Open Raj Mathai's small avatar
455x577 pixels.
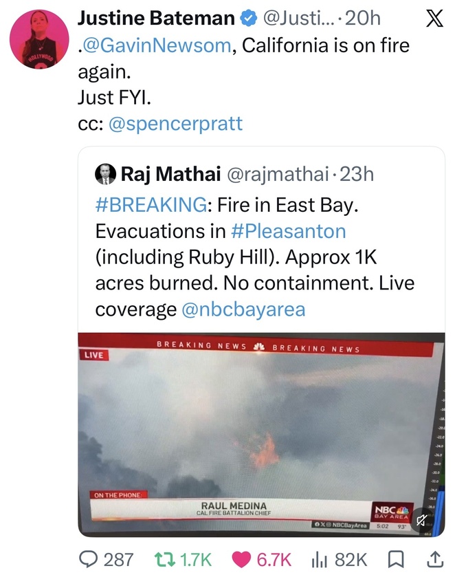point(106,174)
